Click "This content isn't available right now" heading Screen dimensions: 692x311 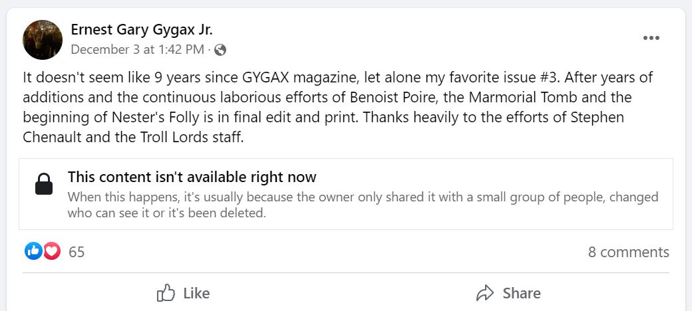tap(192, 177)
